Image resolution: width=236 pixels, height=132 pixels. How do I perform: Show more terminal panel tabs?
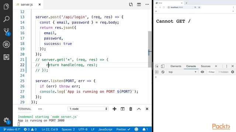[40, 109]
